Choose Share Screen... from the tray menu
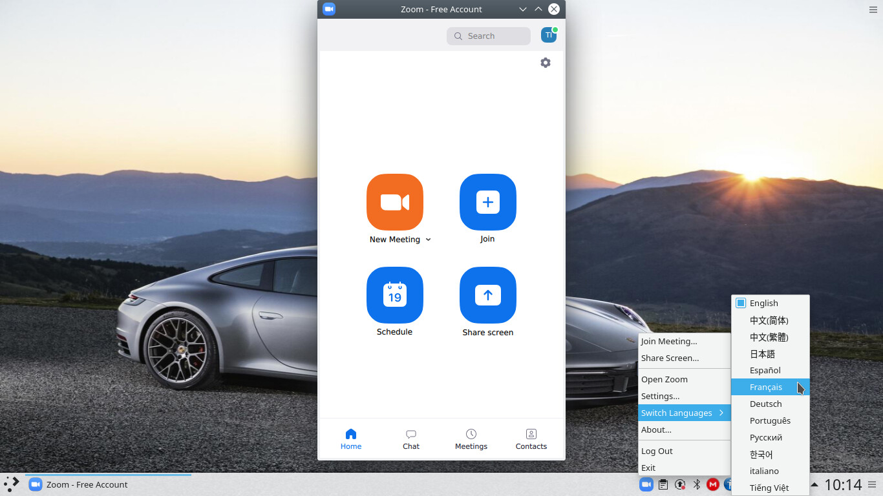 click(684, 358)
